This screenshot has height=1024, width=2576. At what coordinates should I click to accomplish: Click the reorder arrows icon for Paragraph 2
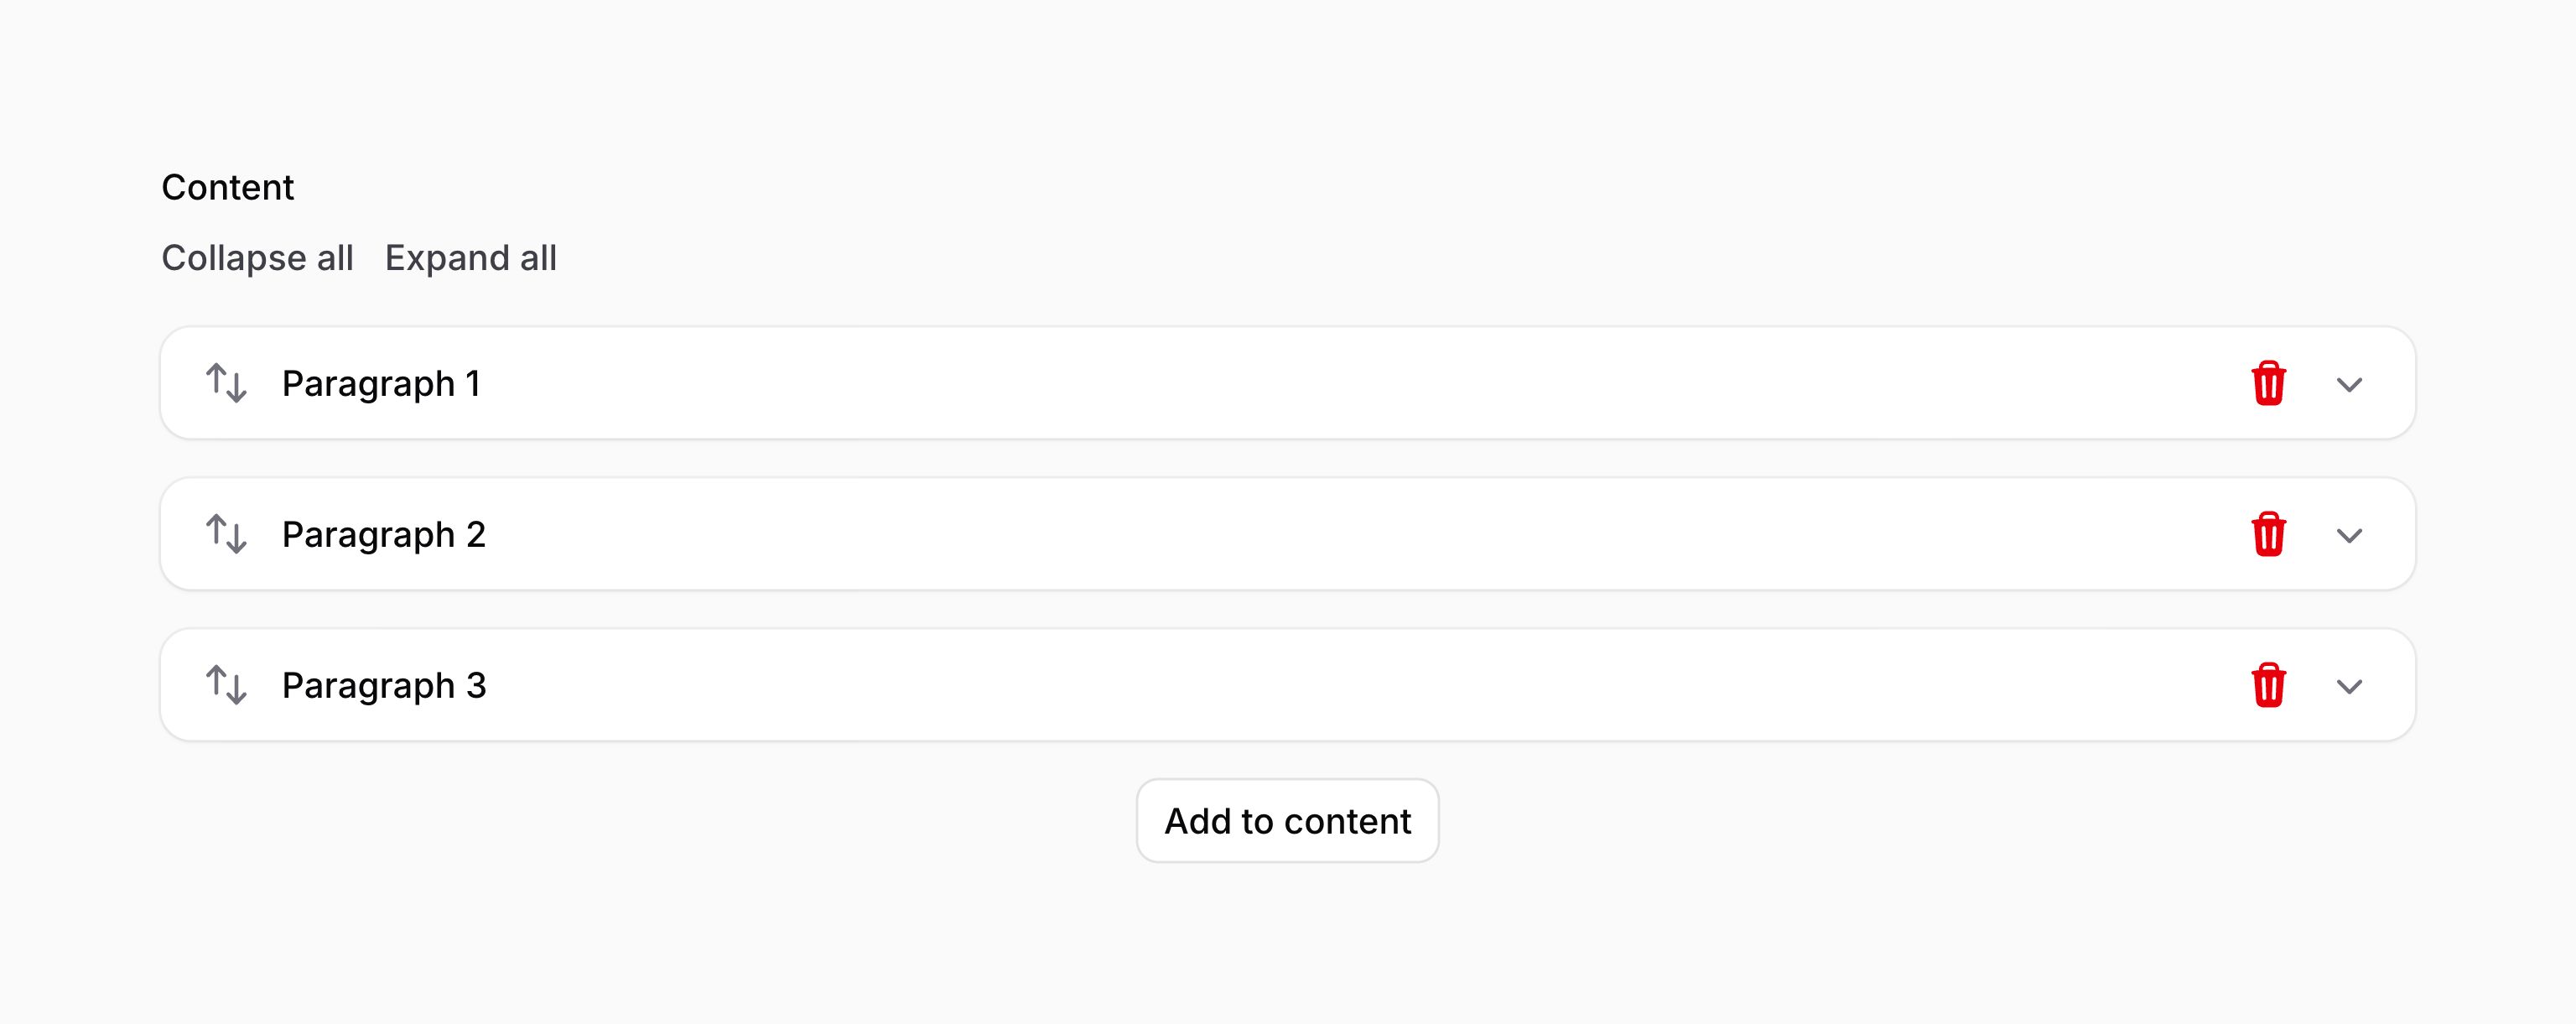(x=226, y=535)
